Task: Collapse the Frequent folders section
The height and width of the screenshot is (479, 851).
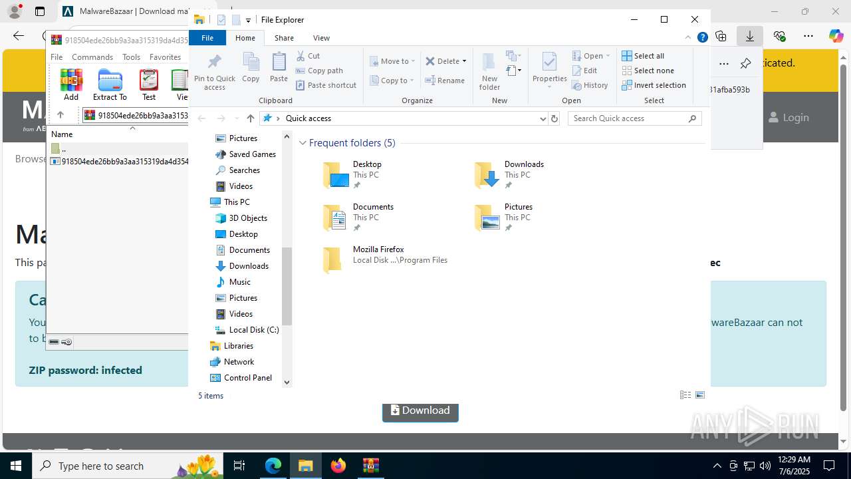Action: point(303,143)
